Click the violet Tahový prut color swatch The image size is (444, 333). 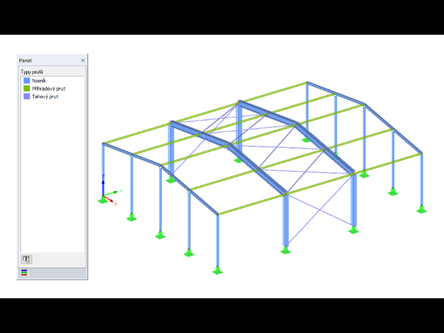27,96
